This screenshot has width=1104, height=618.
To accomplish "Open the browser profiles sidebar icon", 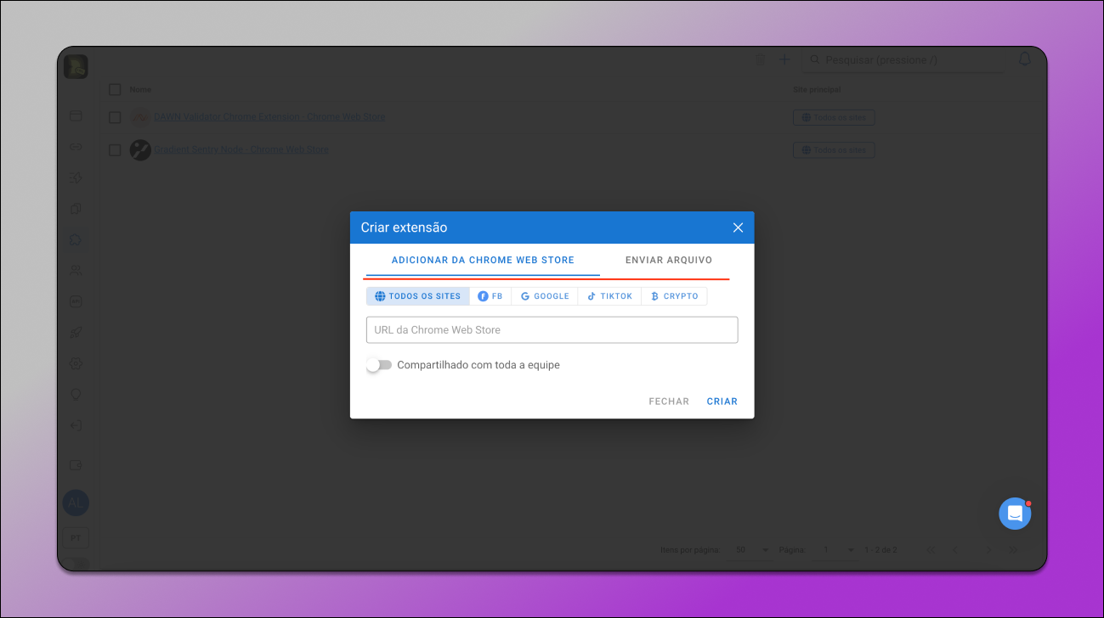I will tap(76, 115).
